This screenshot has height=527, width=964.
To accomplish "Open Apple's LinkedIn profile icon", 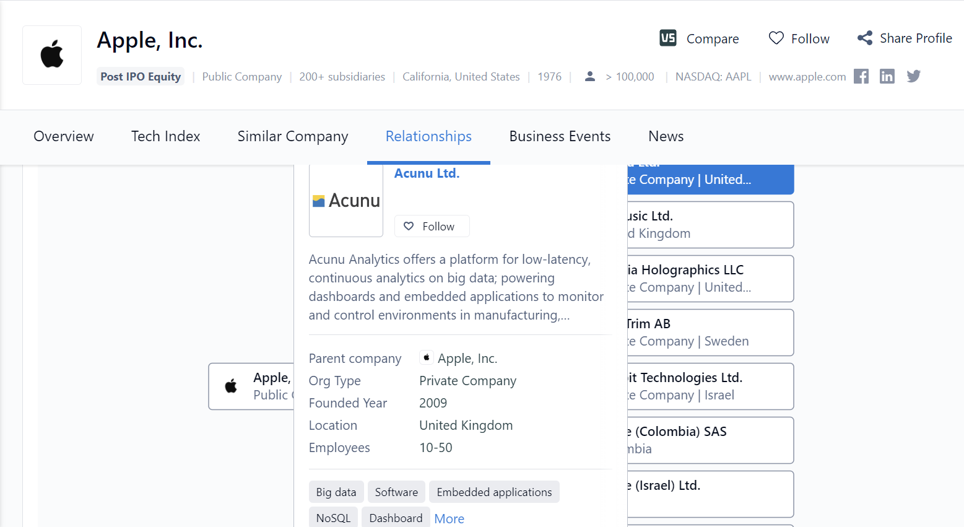I will pyautogui.click(x=887, y=76).
